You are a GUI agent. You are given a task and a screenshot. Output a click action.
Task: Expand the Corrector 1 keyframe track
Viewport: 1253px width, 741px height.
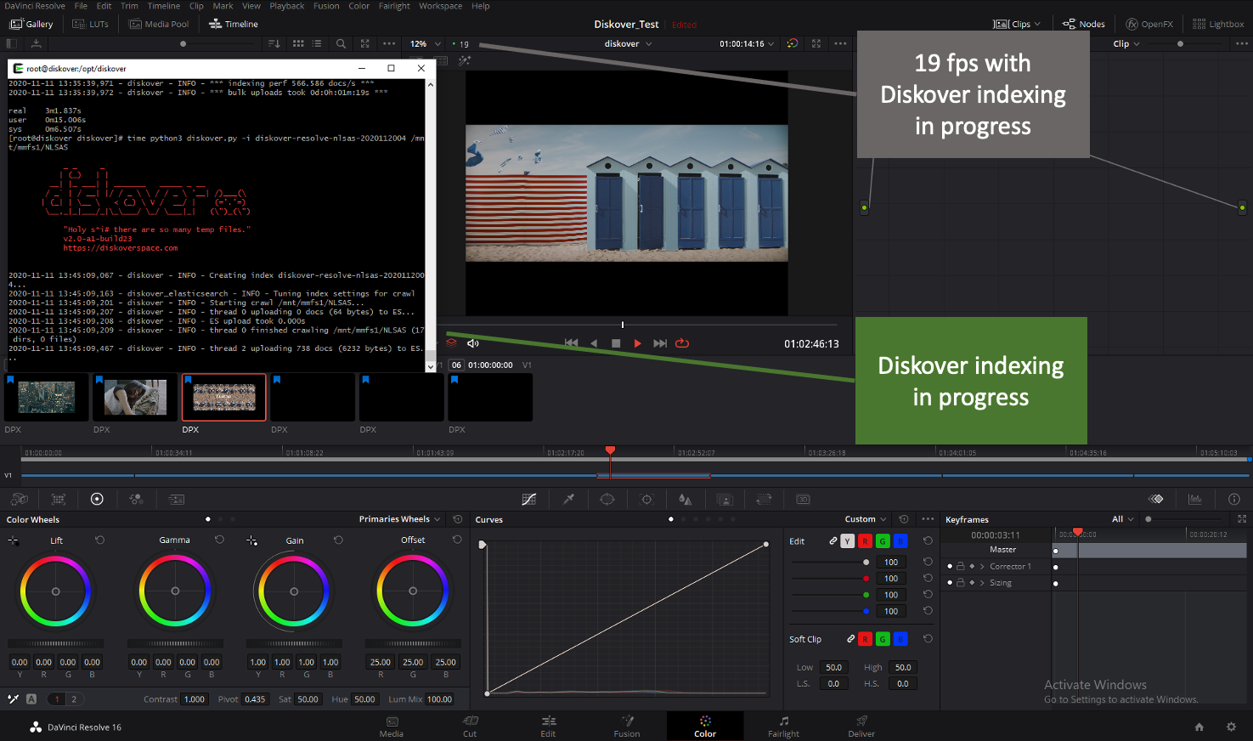[x=983, y=567]
